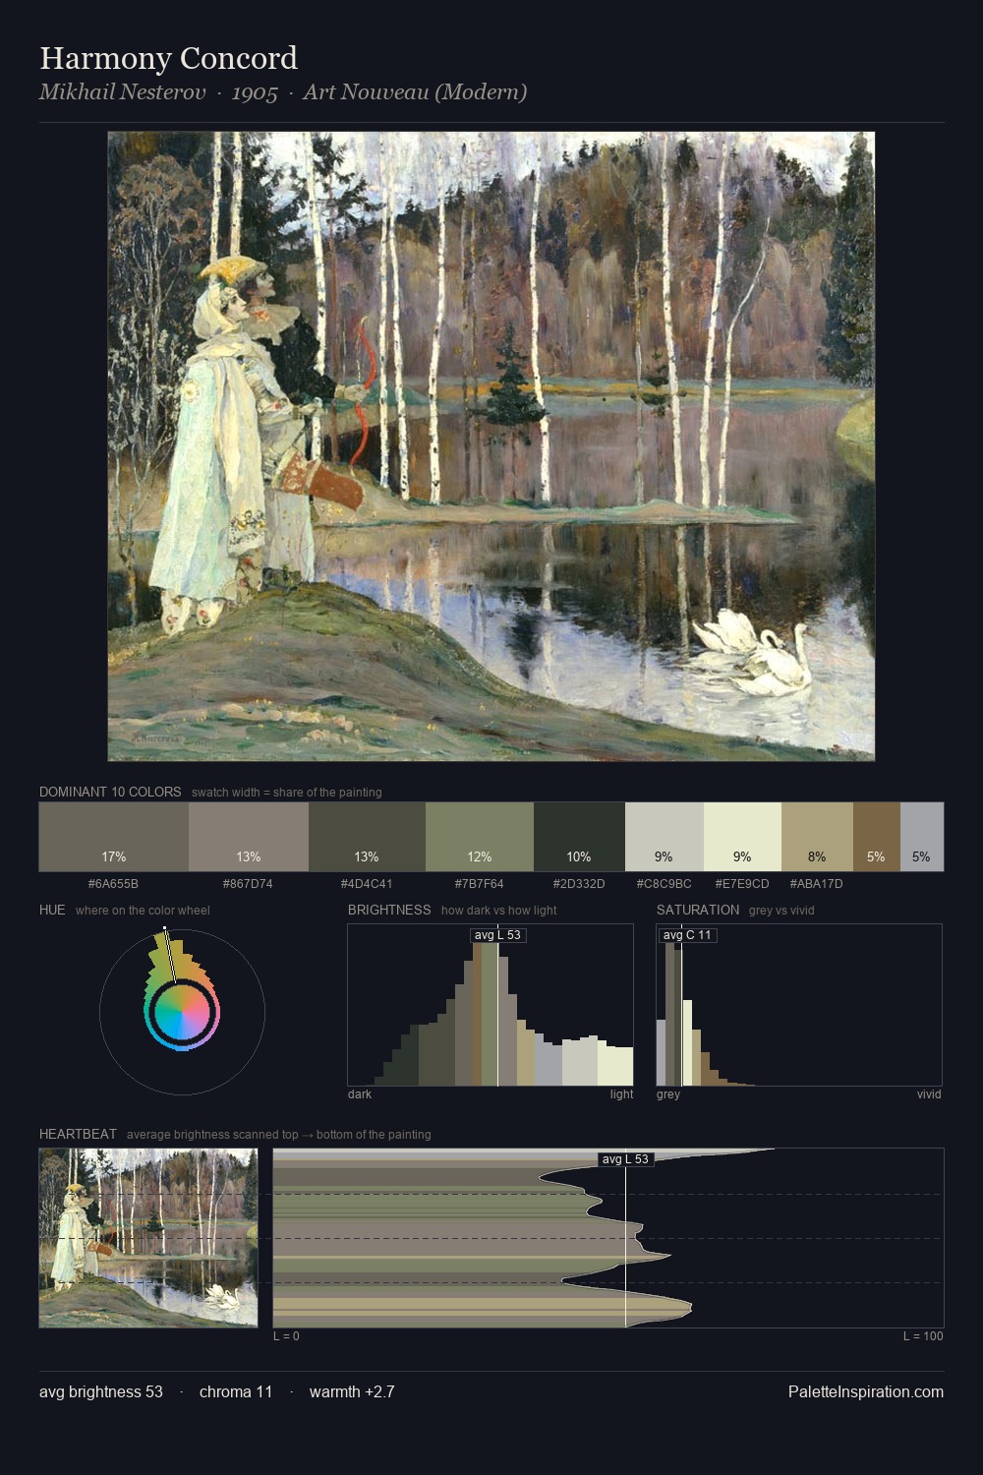
Task: Open the main Harmony Concord painting image
Action: click(x=491, y=446)
